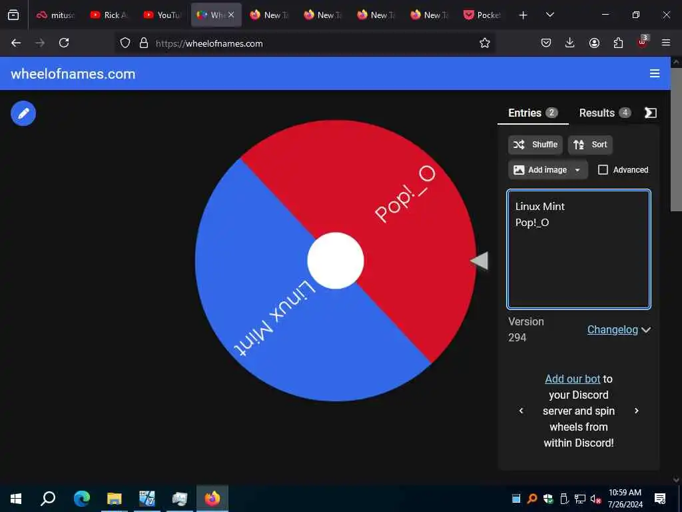Open Firefox tracking protection shield
The image size is (682, 512).
pos(125,43)
